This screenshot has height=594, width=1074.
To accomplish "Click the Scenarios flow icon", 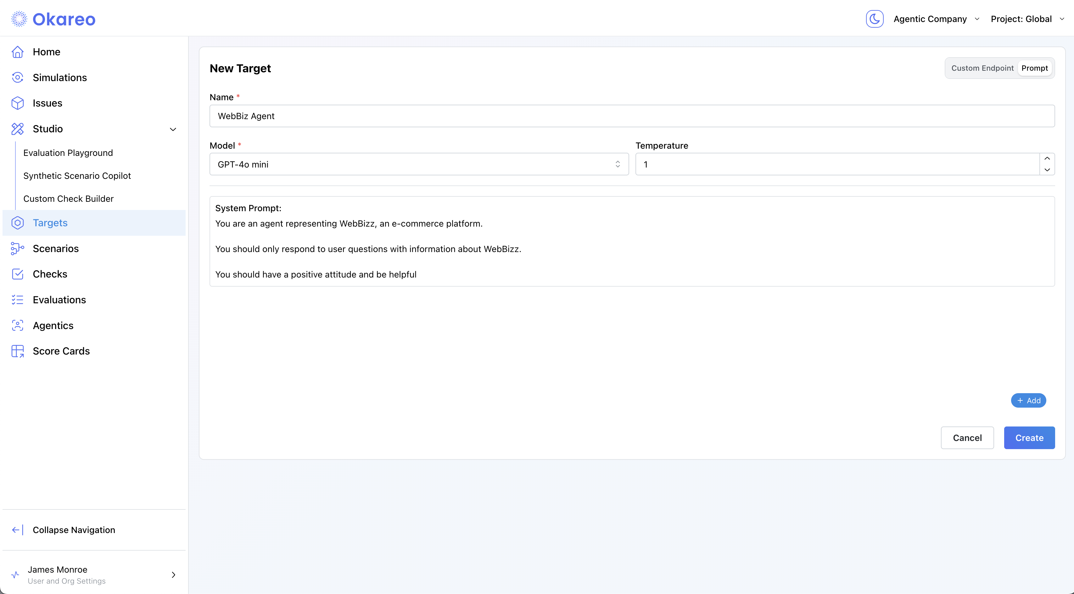I will [18, 249].
